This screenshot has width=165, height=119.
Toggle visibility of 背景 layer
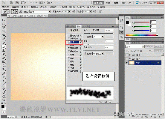tap(127, 63)
